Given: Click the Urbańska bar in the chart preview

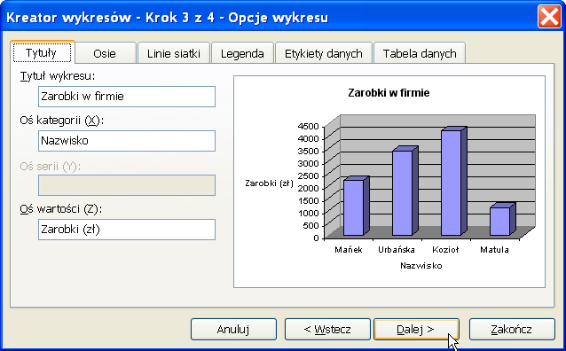Looking at the screenshot, I should tap(405, 191).
